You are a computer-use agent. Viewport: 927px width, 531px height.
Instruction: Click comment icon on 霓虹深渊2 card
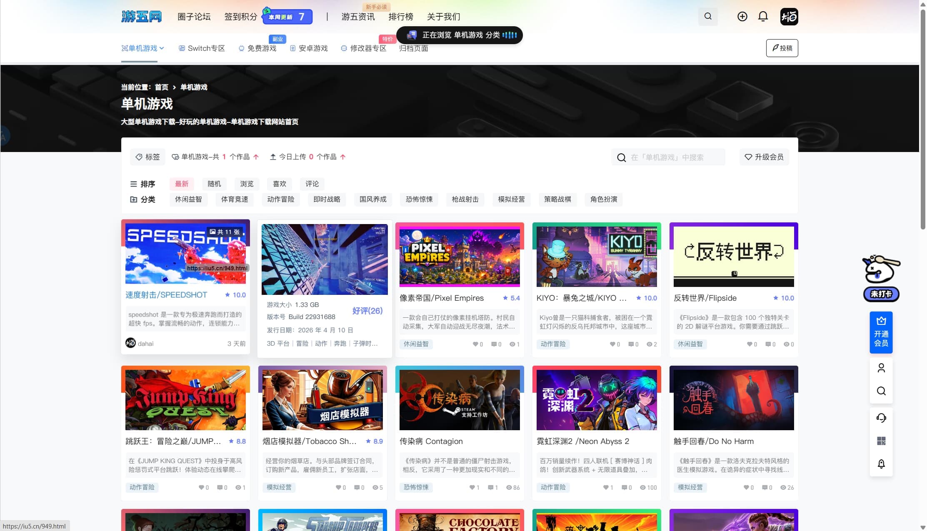tap(624, 488)
